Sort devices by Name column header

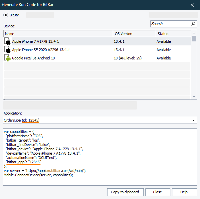(x=58, y=34)
